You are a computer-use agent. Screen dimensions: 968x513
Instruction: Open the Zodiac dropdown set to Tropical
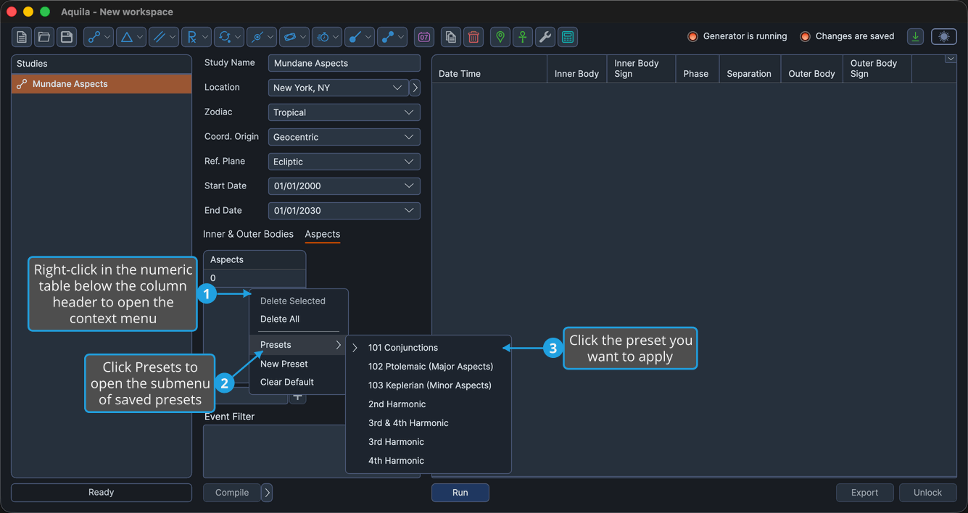coord(344,112)
